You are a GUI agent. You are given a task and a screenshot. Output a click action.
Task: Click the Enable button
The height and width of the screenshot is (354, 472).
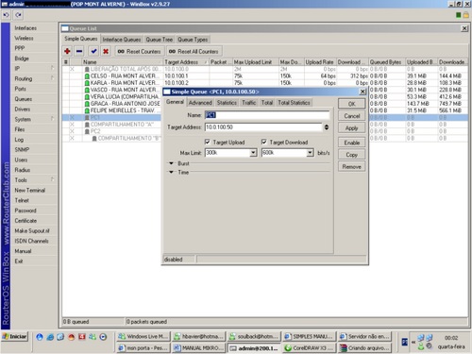point(352,143)
